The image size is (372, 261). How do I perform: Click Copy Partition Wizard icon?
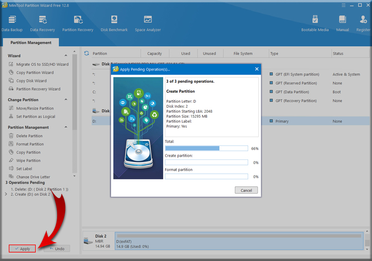click(11, 72)
